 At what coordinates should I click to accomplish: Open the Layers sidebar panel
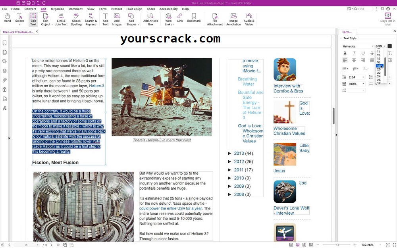tap(4, 71)
